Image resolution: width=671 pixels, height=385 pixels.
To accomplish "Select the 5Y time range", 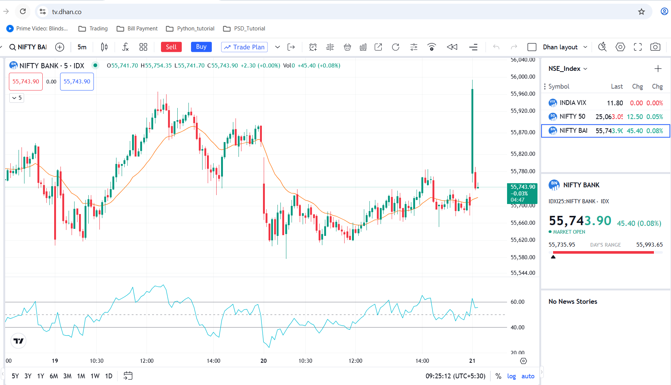I will pyautogui.click(x=15, y=376).
